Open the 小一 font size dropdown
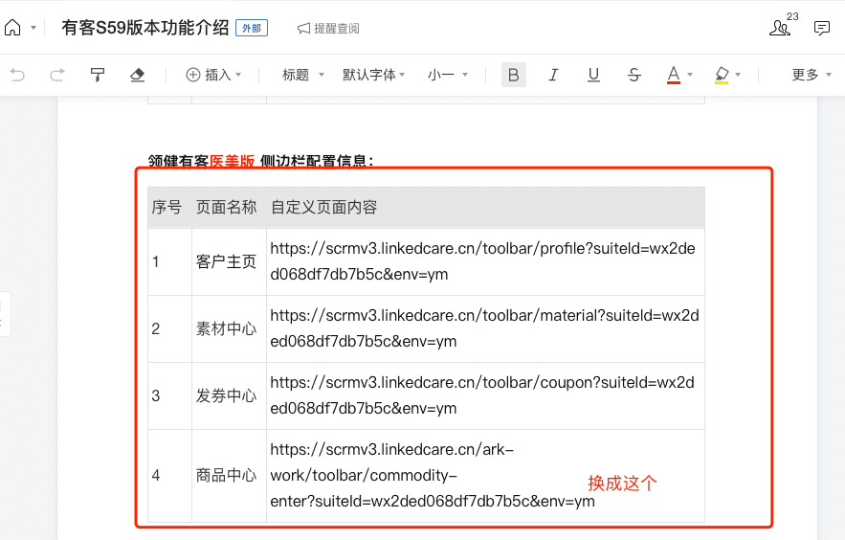This screenshot has height=540, width=845. click(x=447, y=75)
